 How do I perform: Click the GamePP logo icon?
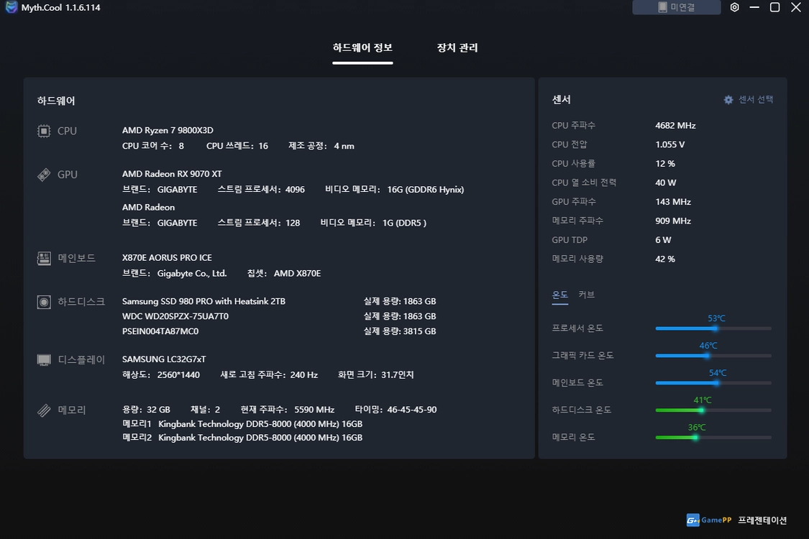[693, 520]
